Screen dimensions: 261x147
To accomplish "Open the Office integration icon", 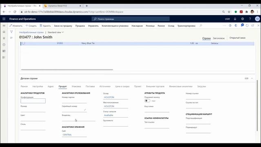I will (236, 25).
